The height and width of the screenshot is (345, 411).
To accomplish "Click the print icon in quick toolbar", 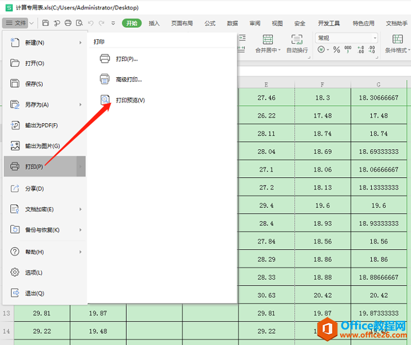I will 68,23.
